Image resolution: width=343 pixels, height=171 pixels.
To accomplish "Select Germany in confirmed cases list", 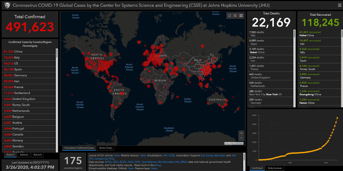I will pyautogui.click(x=29, y=75).
